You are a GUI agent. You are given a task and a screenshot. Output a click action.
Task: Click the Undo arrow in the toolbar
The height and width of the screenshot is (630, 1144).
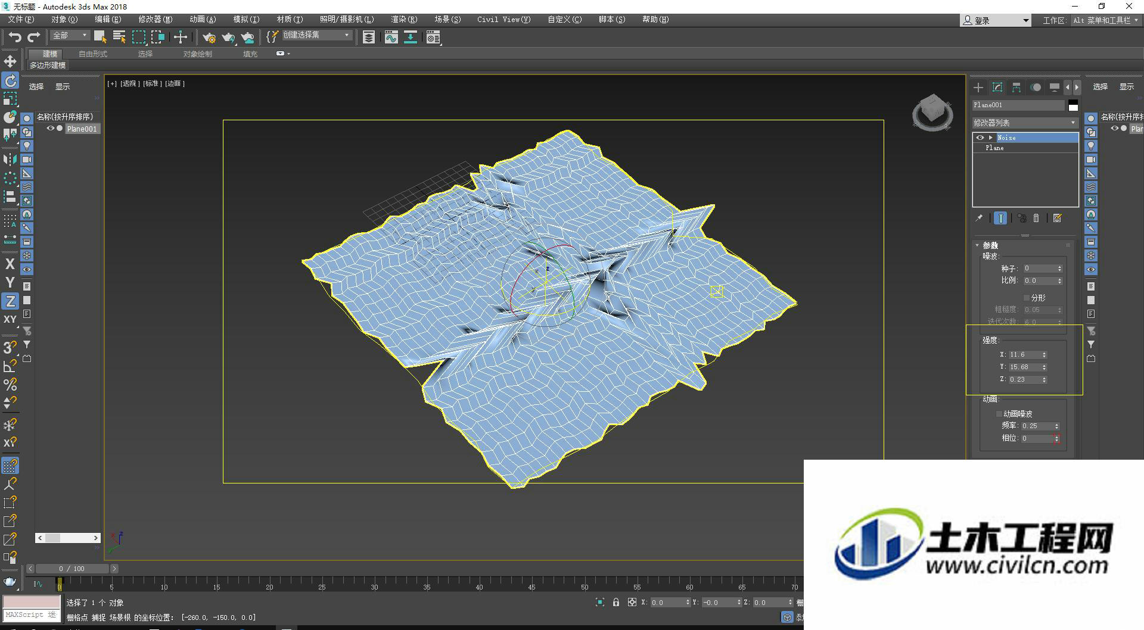coord(14,37)
